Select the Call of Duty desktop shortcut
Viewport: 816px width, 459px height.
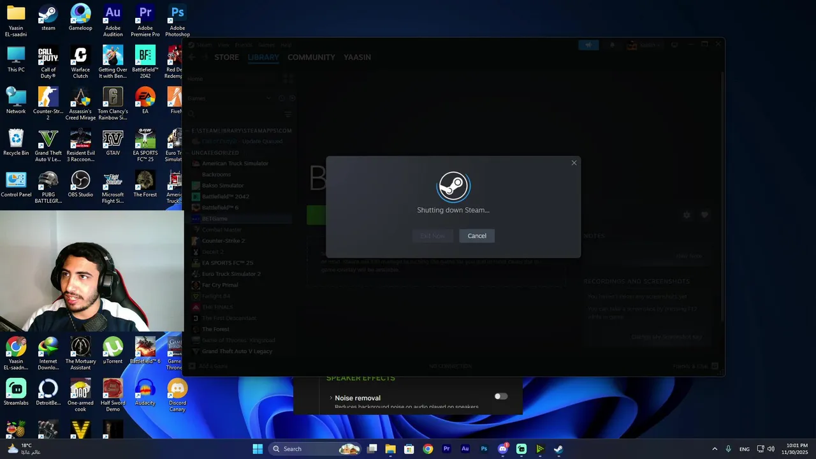[x=48, y=62]
